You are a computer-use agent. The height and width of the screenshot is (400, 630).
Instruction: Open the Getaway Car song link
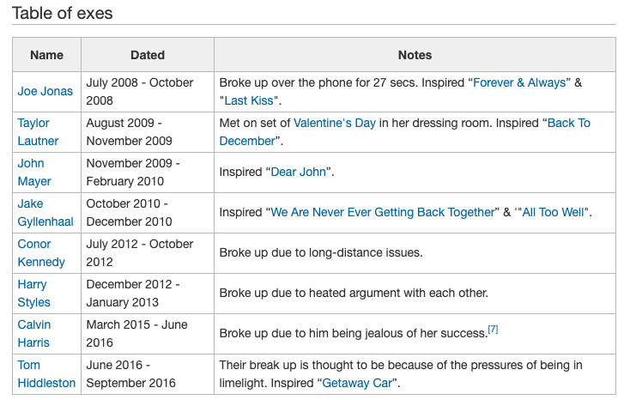[x=357, y=383]
